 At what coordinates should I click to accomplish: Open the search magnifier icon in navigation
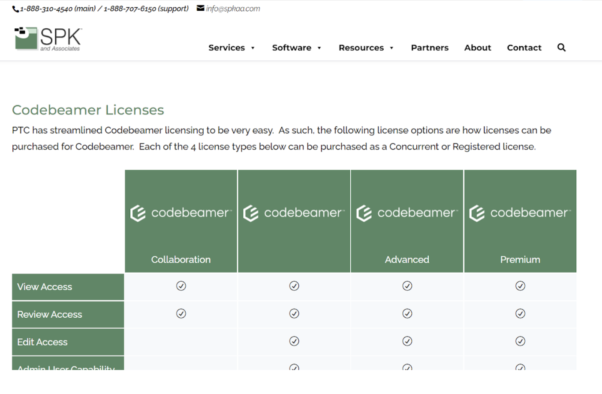coord(561,48)
